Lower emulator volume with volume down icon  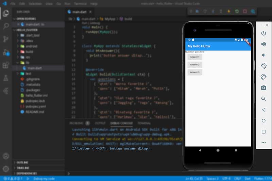pos(263,55)
